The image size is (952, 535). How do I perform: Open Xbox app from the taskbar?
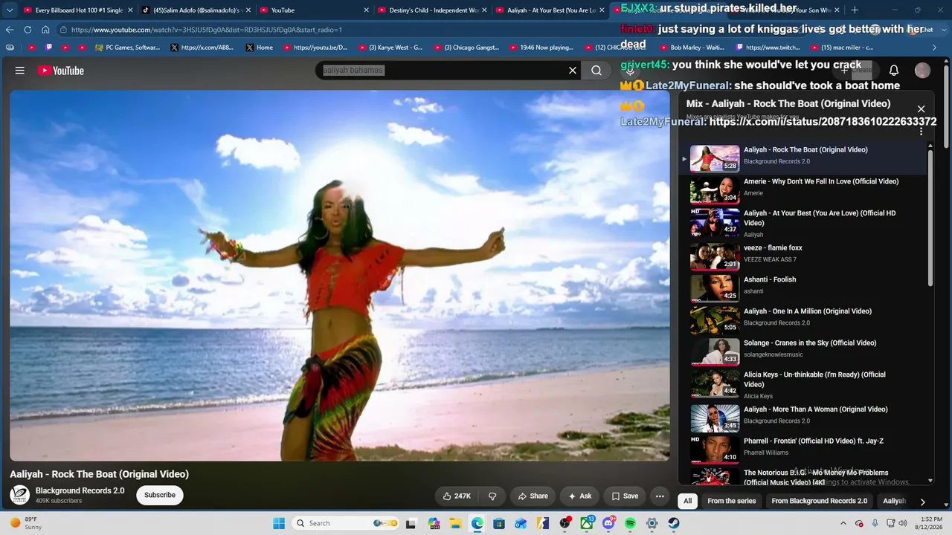[x=587, y=523]
